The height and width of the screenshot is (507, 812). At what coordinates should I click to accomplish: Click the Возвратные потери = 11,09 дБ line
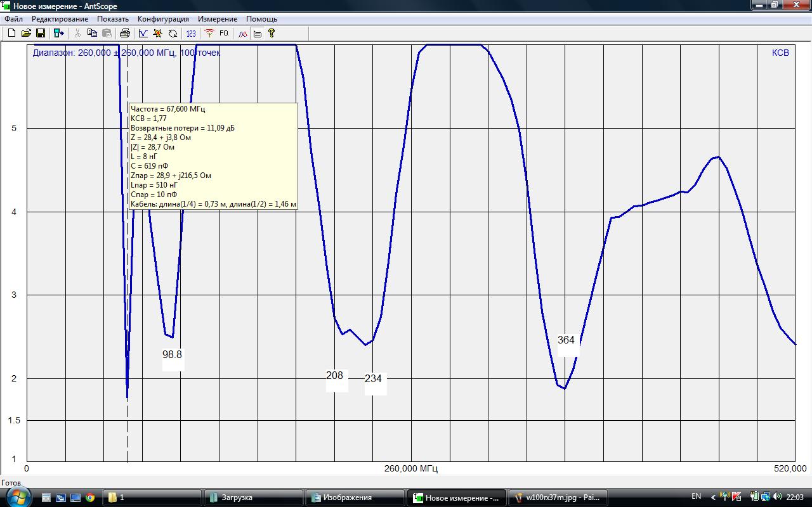[x=183, y=128]
